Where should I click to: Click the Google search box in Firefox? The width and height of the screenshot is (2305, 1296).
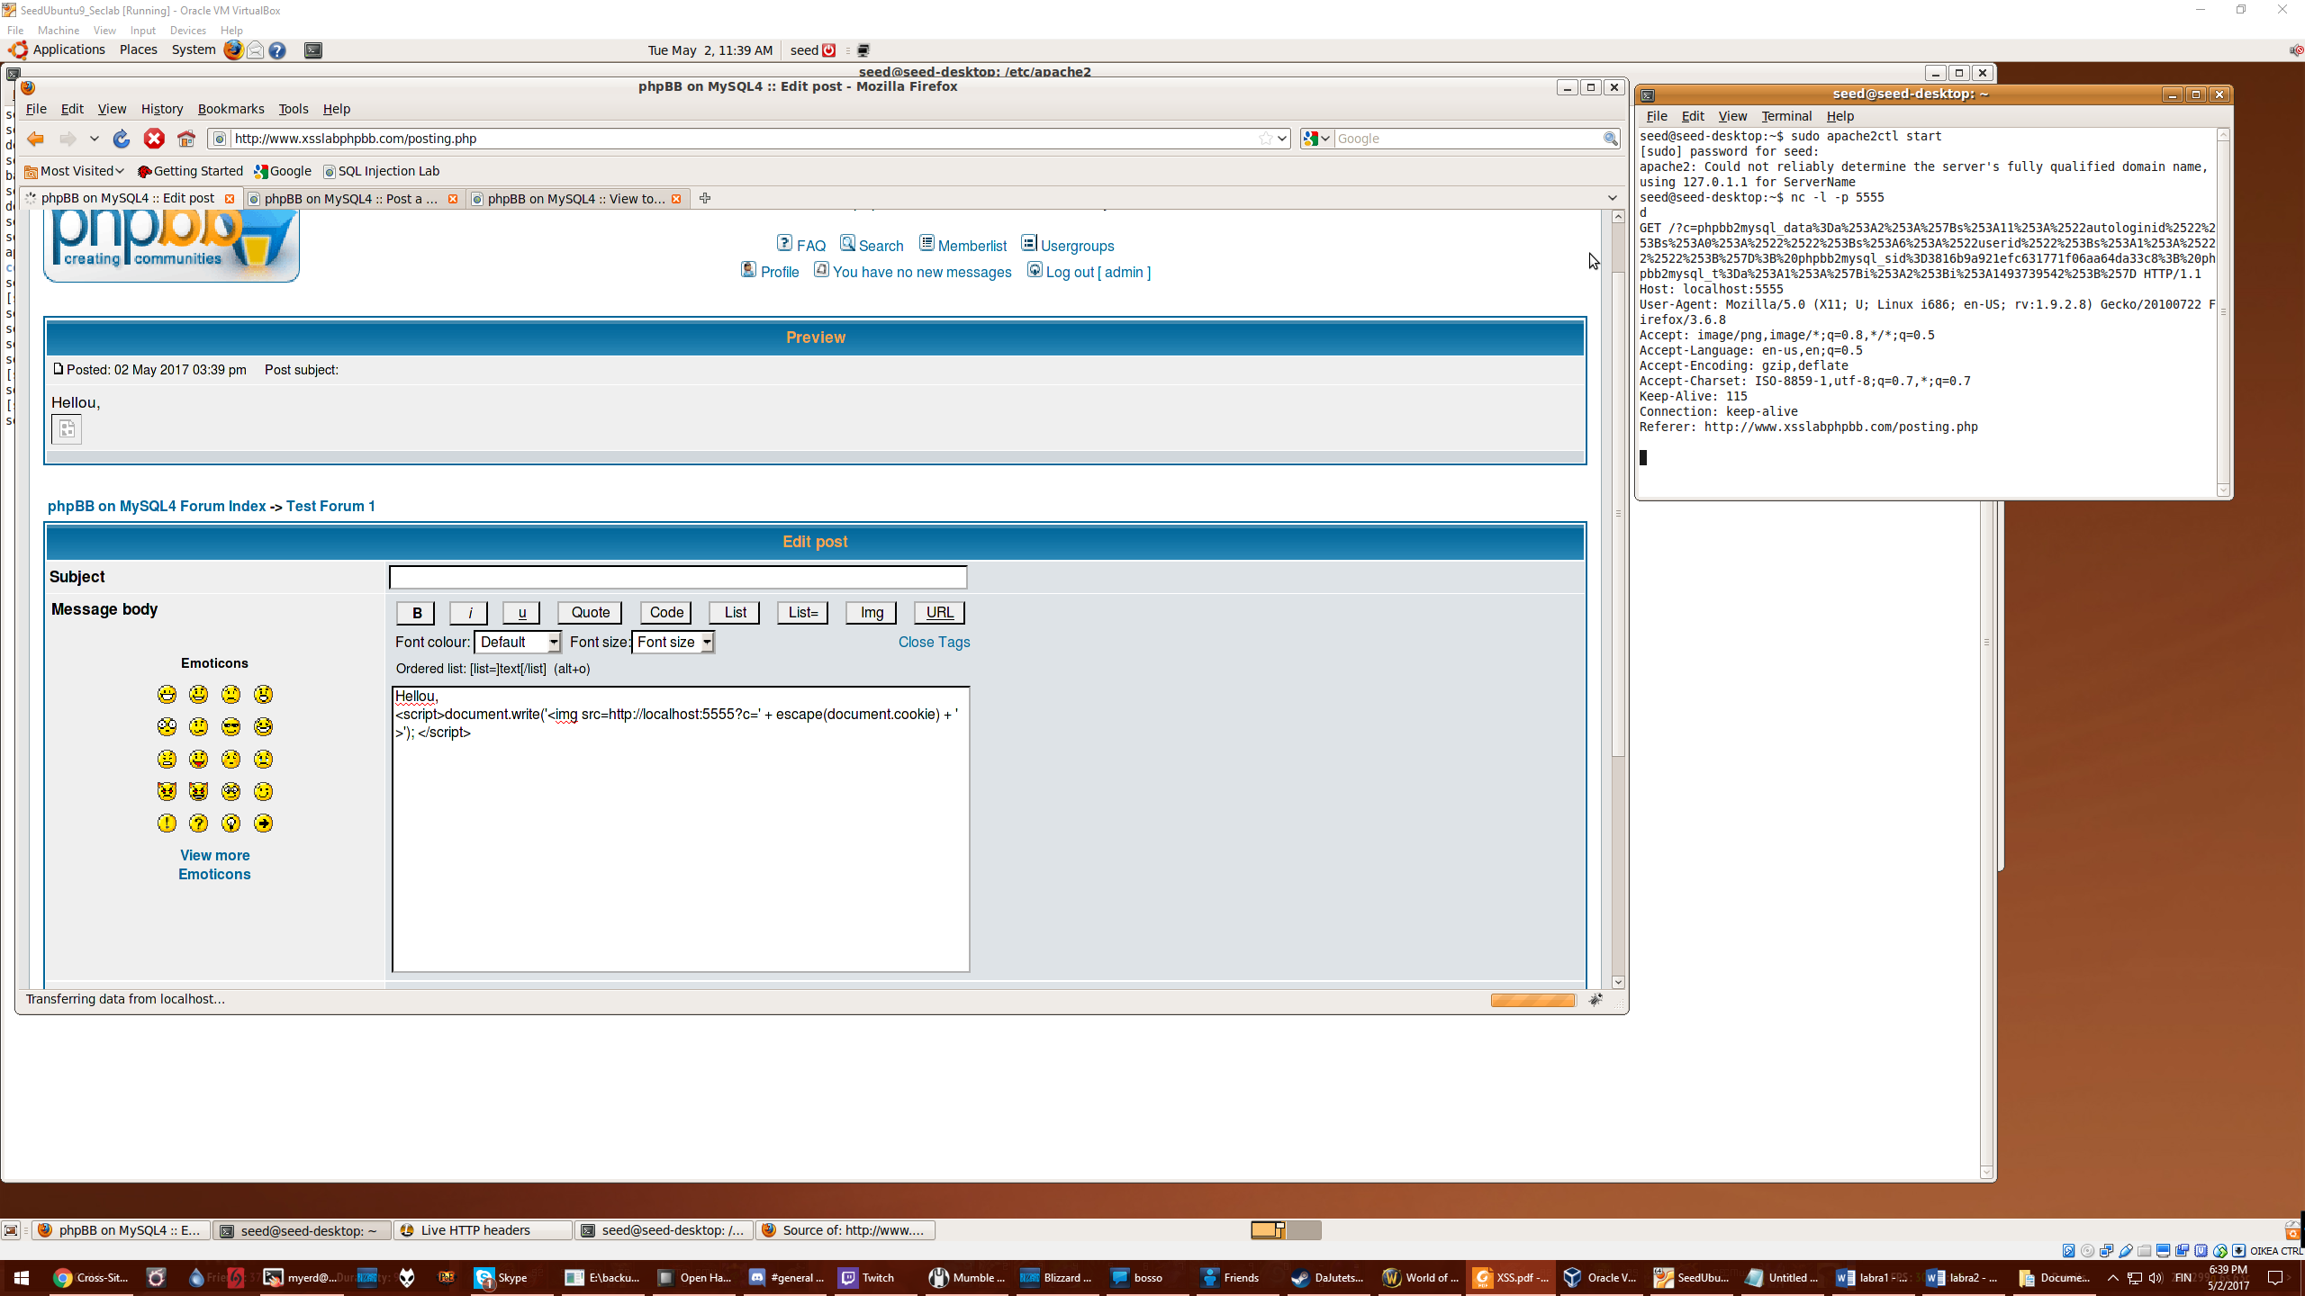point(1468,139)
